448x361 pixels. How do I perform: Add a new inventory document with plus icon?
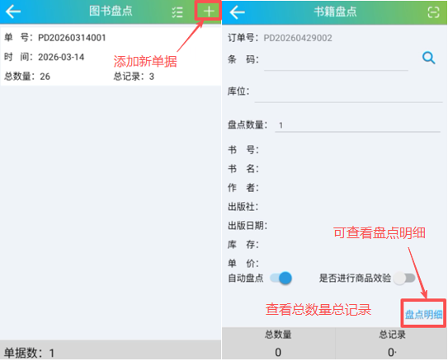209,12
